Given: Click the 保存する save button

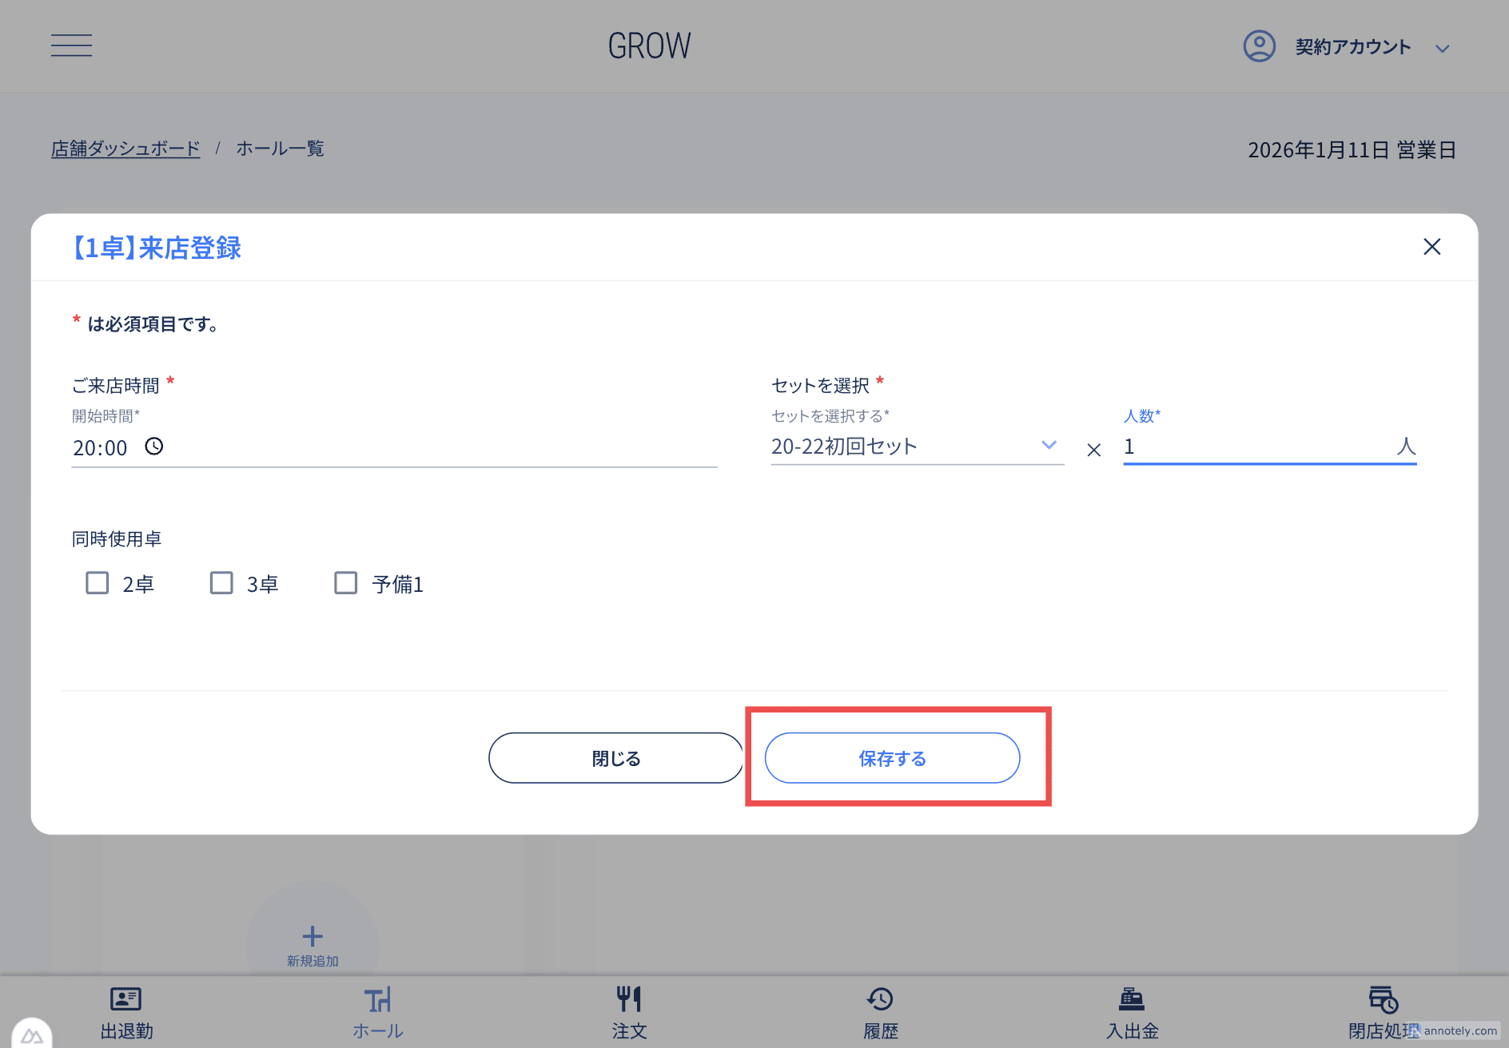Looking at the screenshot, I should coord(892,758).
